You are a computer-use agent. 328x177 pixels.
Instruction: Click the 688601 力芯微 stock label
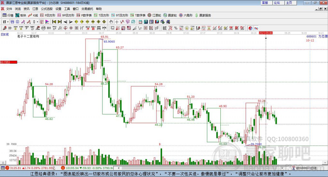tap(317, 37)
